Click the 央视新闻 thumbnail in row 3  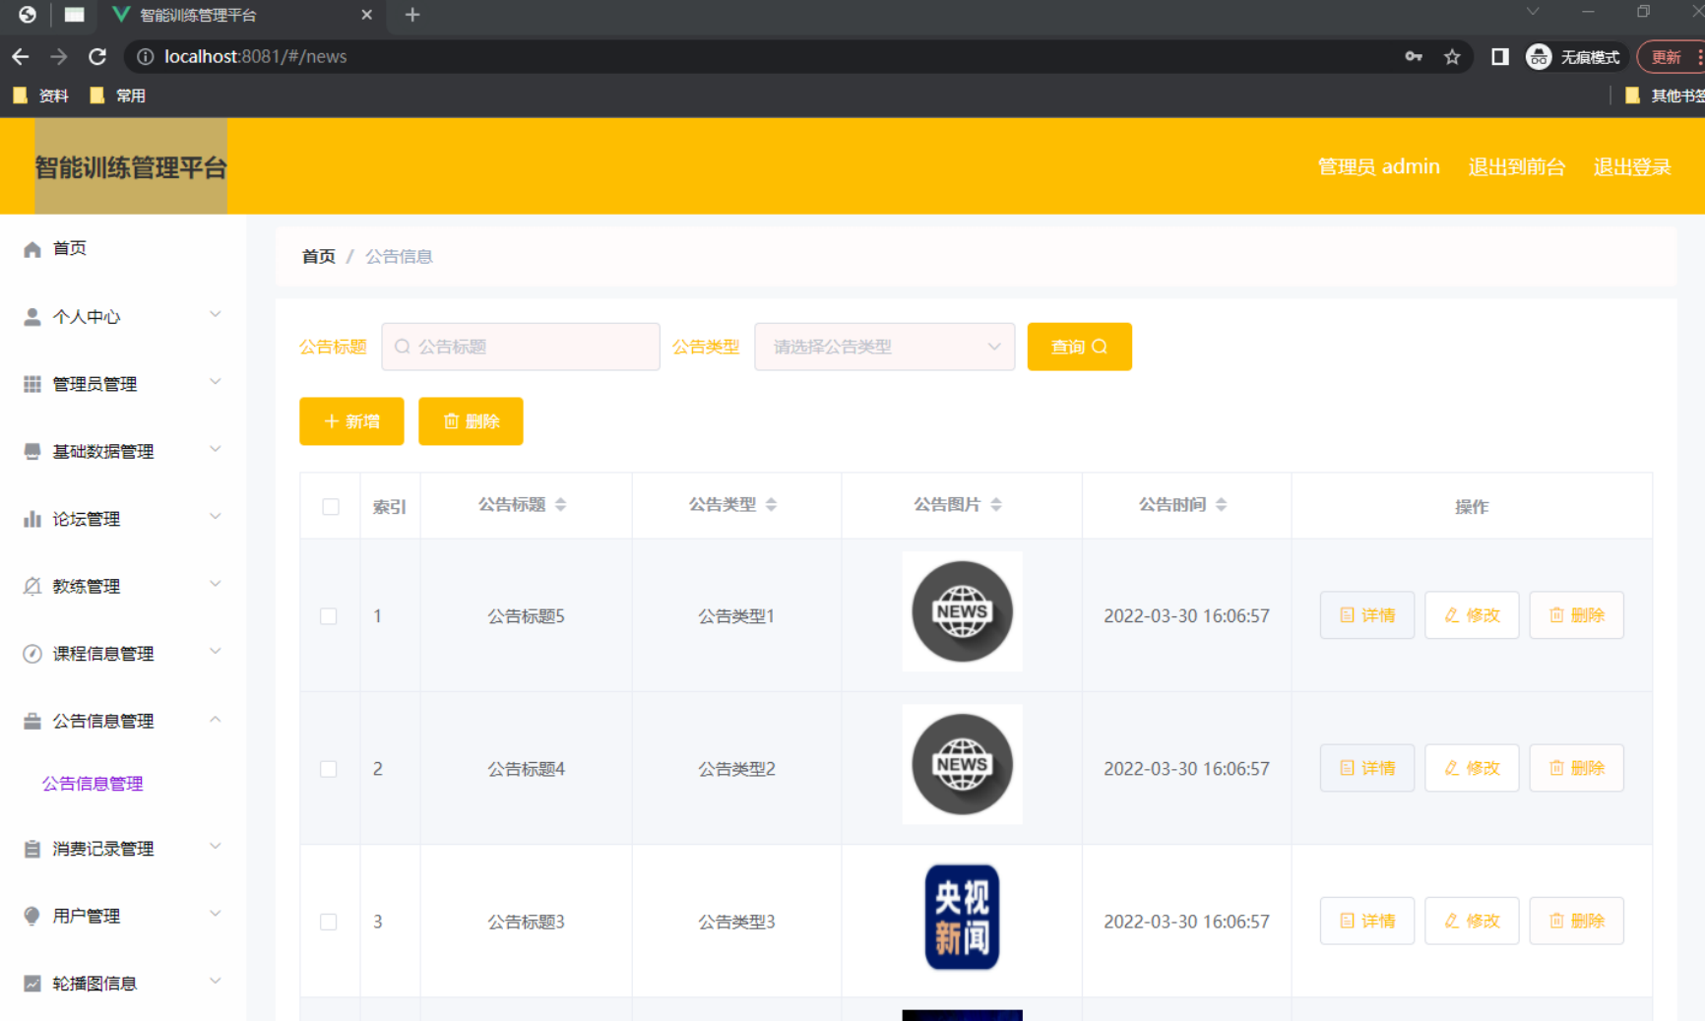[x=962, y=917]
